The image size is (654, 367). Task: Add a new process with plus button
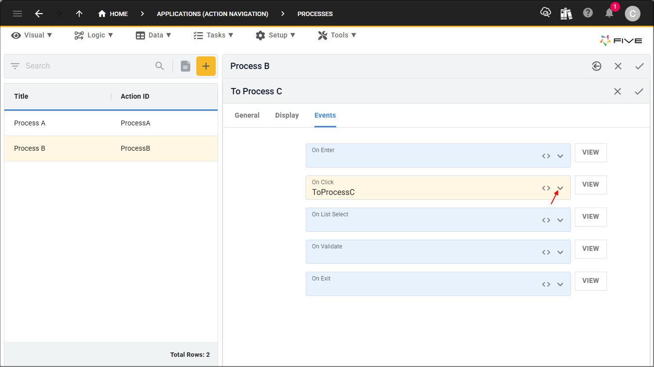(x=206, y=66)
